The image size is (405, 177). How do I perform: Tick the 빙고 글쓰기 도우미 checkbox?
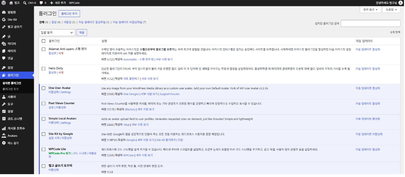point(44,166)
